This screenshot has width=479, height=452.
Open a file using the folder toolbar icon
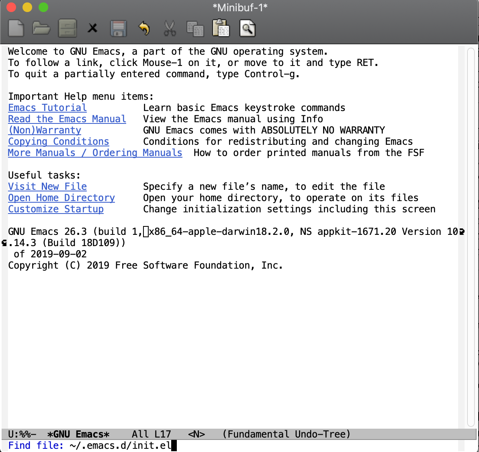coord(41,28)
